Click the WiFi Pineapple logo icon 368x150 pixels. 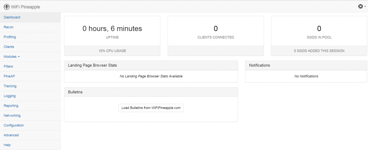pyautogui.click(x=6, y=7)
